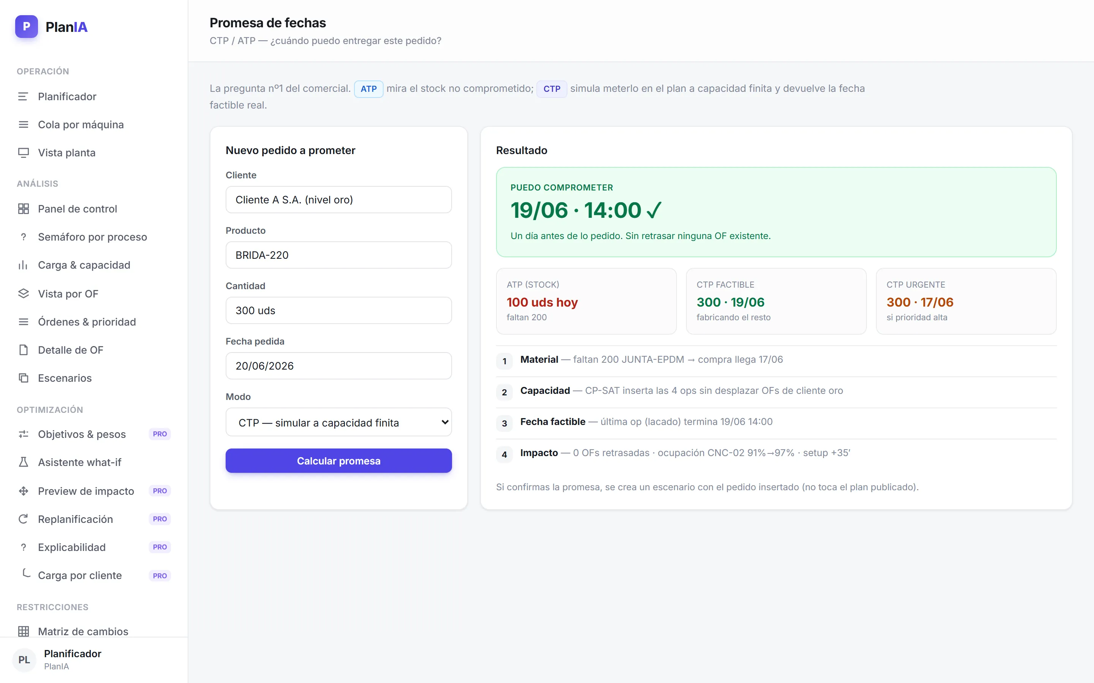Click 'Un día antes de lo pedido' message
1094x683 pixels.
(640, 236)
